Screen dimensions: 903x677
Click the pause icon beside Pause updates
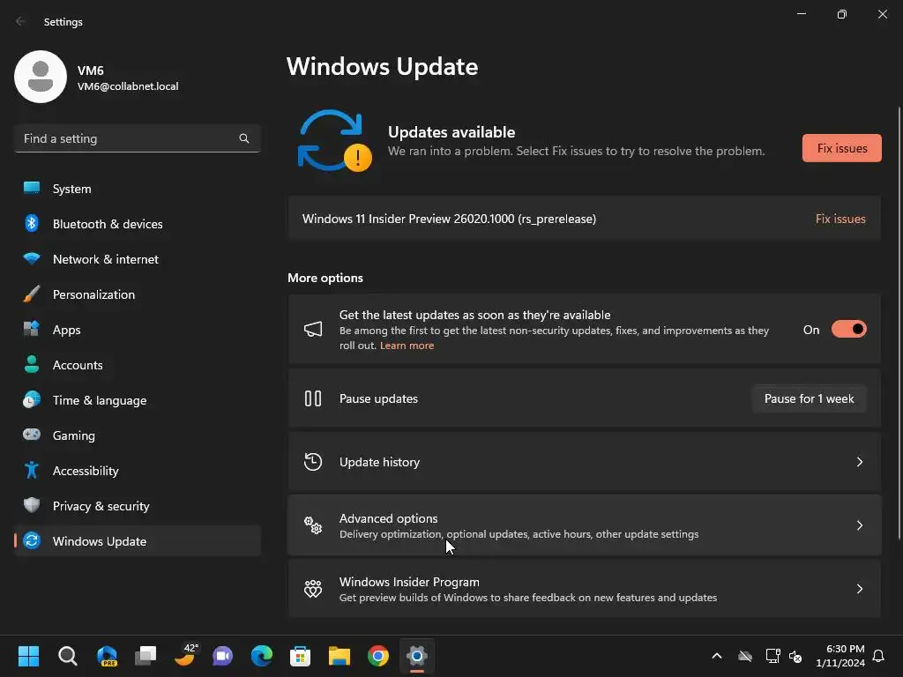coord(313,398)
